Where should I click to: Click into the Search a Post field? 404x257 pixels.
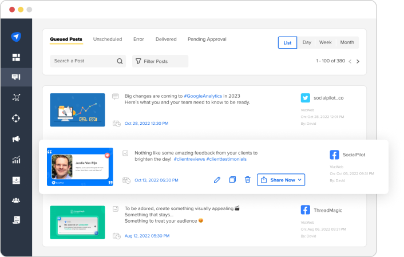[88, 61]
